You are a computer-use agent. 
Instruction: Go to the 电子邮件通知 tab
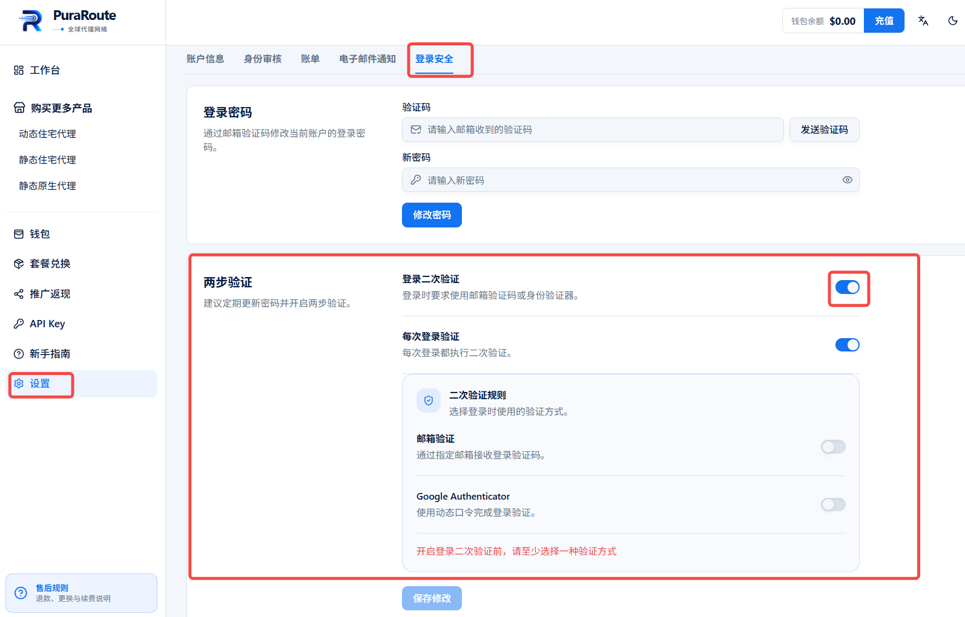coord(367,59)
